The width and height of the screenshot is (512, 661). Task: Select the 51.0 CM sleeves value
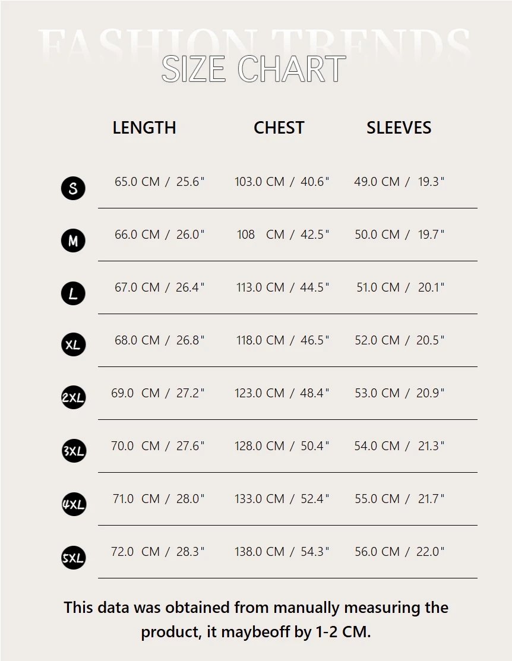[378, 287]
